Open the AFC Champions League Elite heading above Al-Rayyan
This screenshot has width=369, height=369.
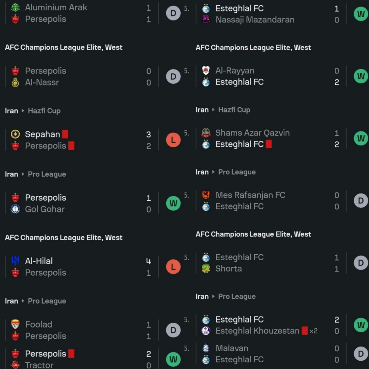[253, 48]
